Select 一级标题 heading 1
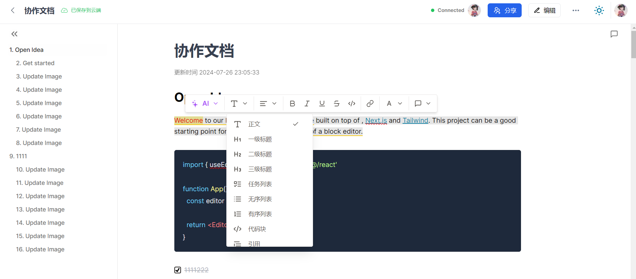 pos(269,139)
